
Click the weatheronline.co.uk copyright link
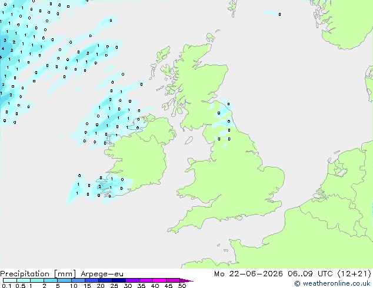(x=332, y=283)
